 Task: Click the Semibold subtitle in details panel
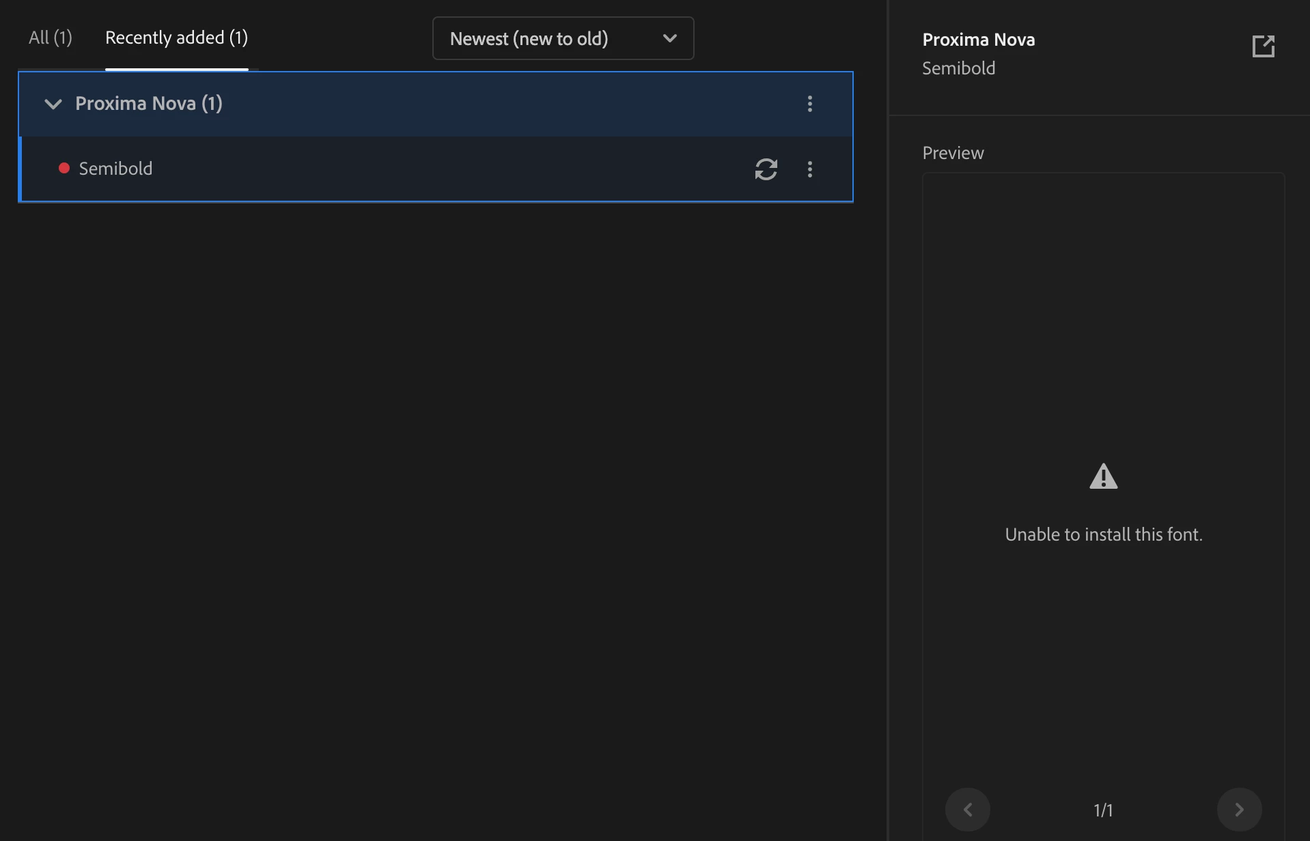click(958, 68)
